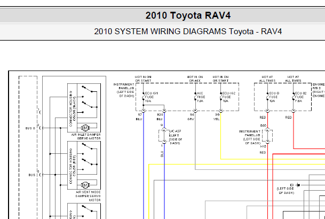Click the "S4" terminal label
Image resolution: width=325 pixels, height=219 pixels.
[192, 115]
